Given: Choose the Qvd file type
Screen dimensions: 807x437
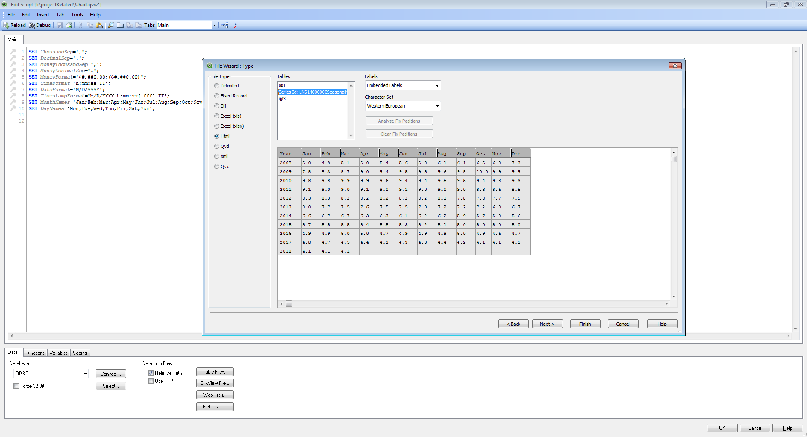Looking at the screenshot, I should [x=222, y=146].
